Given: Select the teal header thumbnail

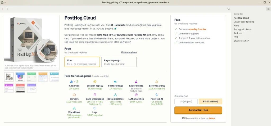Looking at the screenshot, I should (54, 77).
